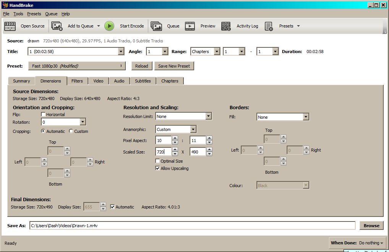
Task: Expand the Anamorphic dropdown
Action: (193, 129)
